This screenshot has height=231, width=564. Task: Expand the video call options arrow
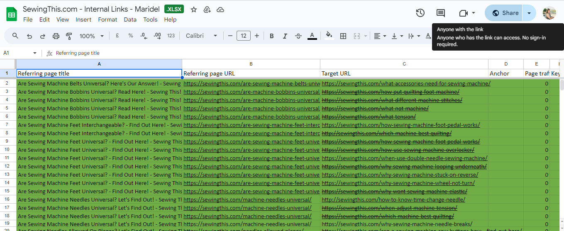[x=474, y=13]
